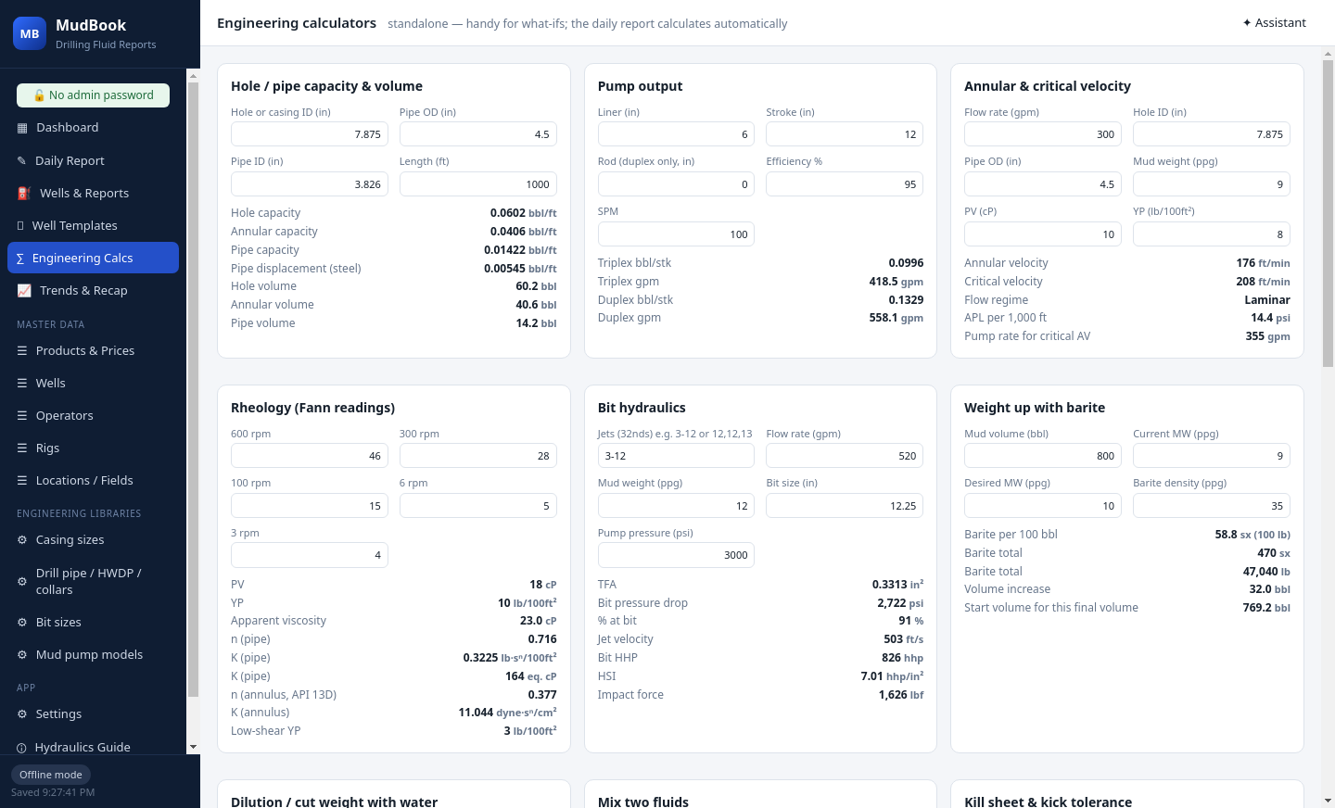Click the Wells & Reports fuel pump icon

(24, 193)
